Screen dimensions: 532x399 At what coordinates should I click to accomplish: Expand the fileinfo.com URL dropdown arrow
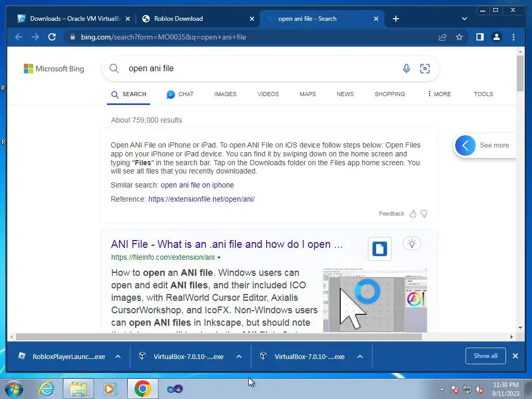(x=219, y=258)
